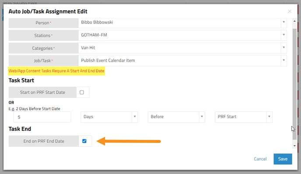This screenshot has width=301, height=174.
Task: Click the Job/Task dropdown arrow icon
Action: point(284,60)
